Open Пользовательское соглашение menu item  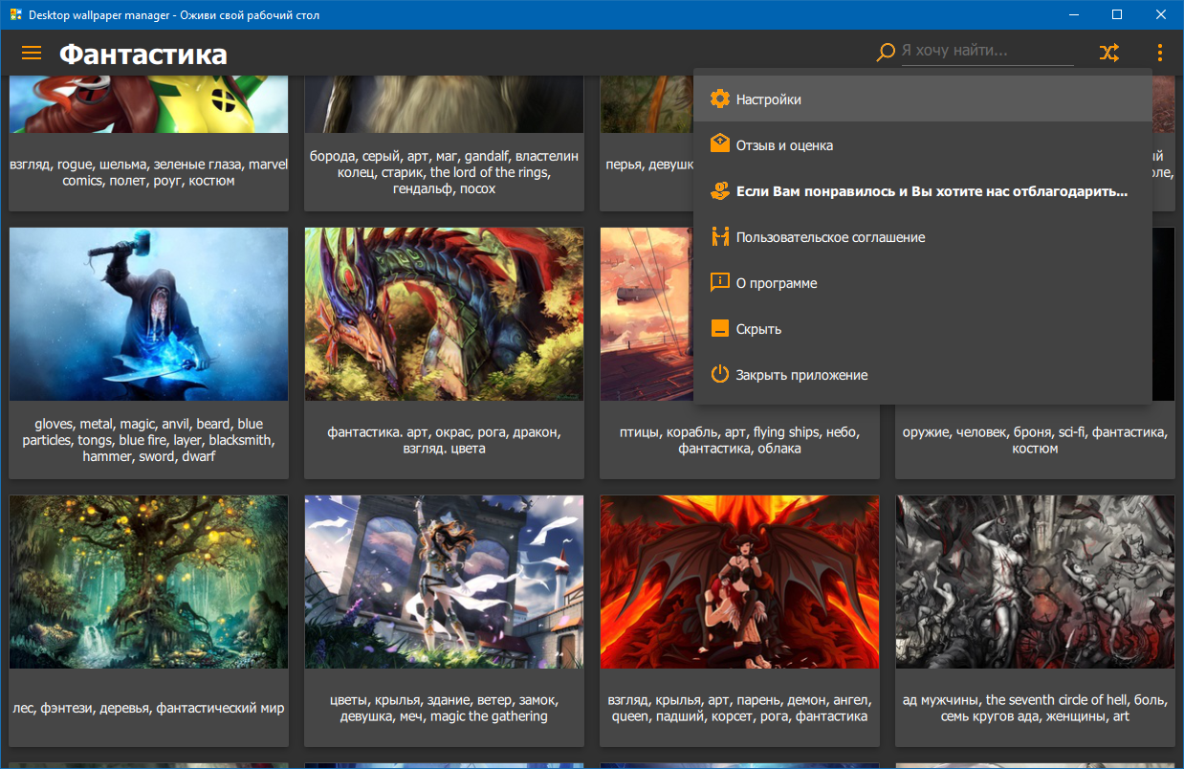(x=922, y=237)
